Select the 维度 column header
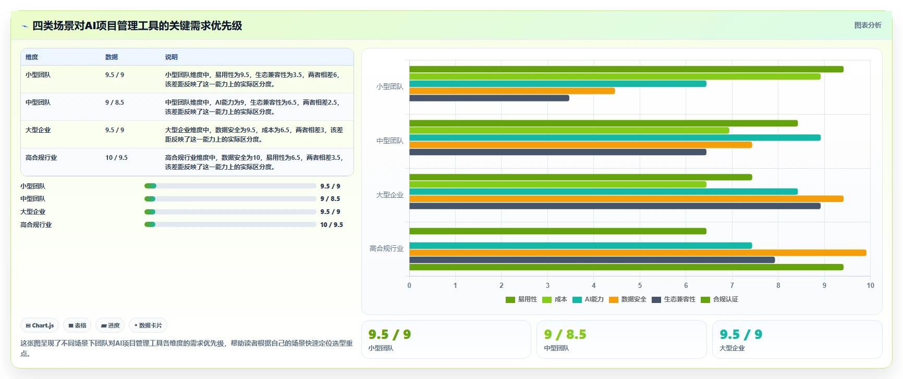 (32, 57)
